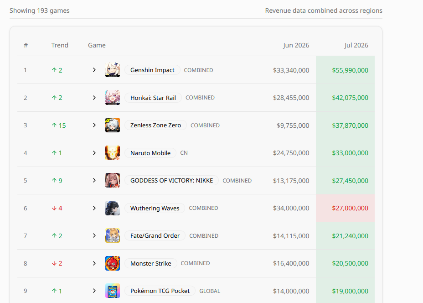This screenshot has height=303, width=423.
Task: Click Fate/Grand Order's $21,240,000 value
Action: click(350, 236)
